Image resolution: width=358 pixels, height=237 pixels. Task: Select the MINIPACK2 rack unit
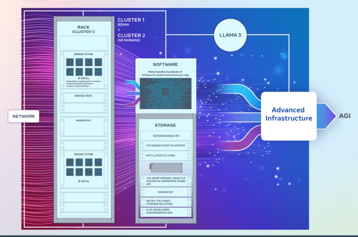[84, 127]
